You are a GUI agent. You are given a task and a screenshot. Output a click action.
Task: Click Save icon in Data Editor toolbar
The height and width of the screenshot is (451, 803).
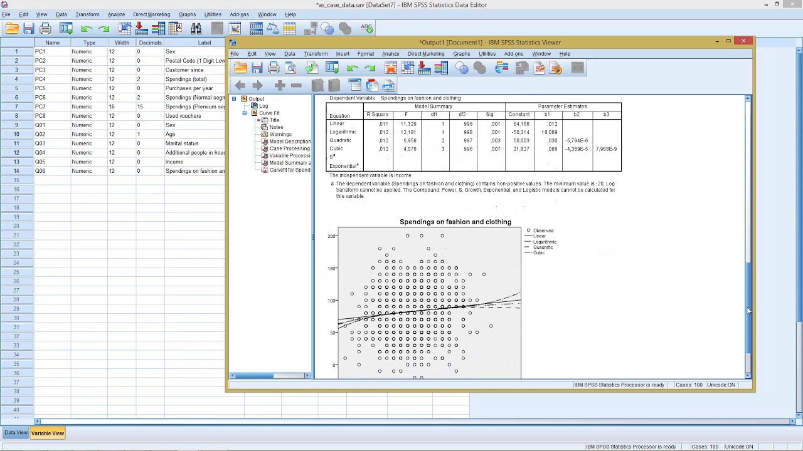click(29, 28)
